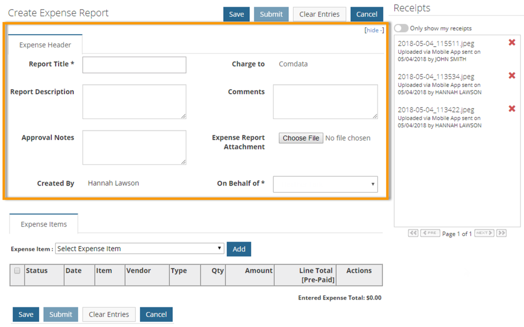Clear all entered entries
Viewport: 524px width, 327px height.
click(319, 14)
